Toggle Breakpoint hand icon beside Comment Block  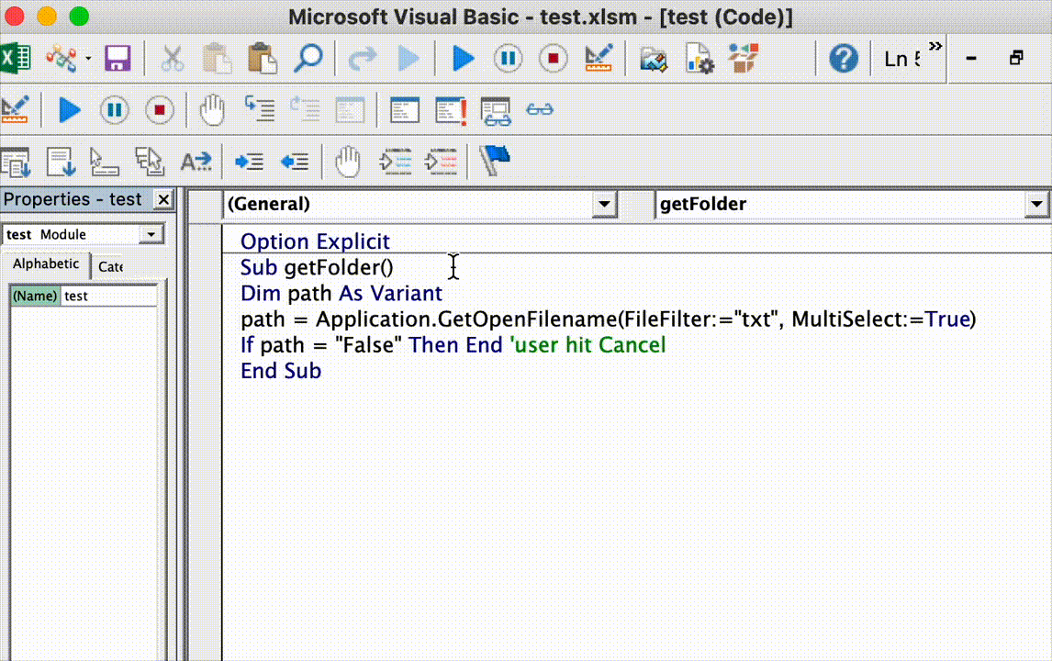point(348,162)
